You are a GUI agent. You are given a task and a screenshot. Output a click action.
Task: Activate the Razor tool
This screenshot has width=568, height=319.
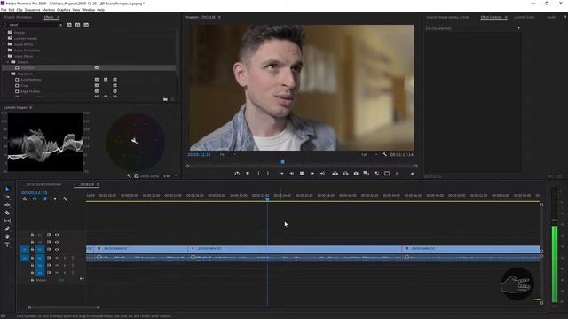7,213
